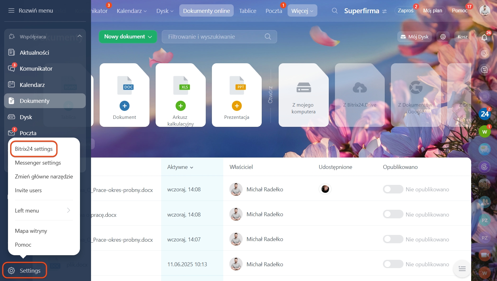This screenshot has width=497, height=281.
Task: Toggle publish for prace.docx row
Action: tap(393, 214)
